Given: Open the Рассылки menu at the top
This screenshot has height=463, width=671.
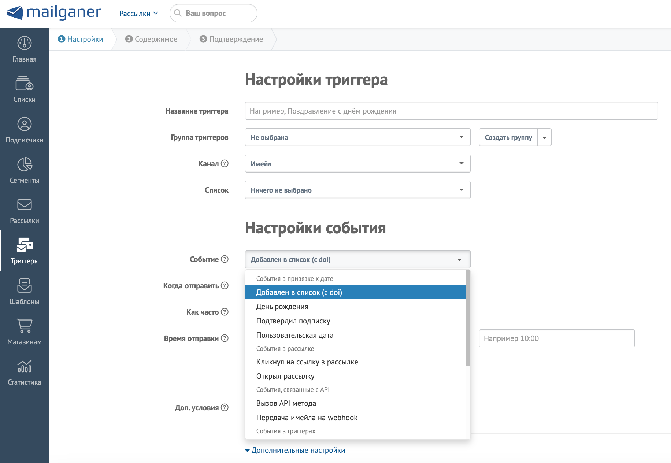Looking at the screenshot, I should pos(138,13).
